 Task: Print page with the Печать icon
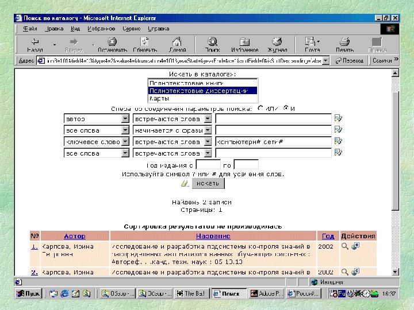click(344, 45)
